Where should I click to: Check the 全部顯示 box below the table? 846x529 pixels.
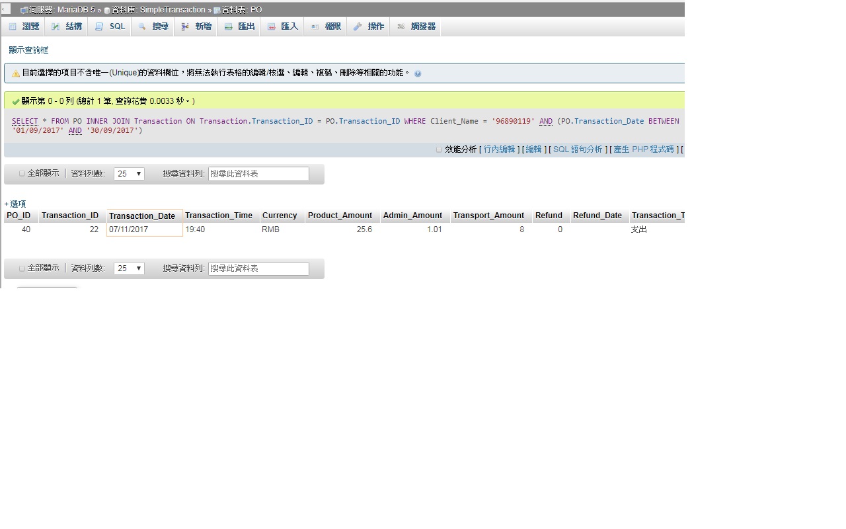pyautogui.click(x=22, y=268)
